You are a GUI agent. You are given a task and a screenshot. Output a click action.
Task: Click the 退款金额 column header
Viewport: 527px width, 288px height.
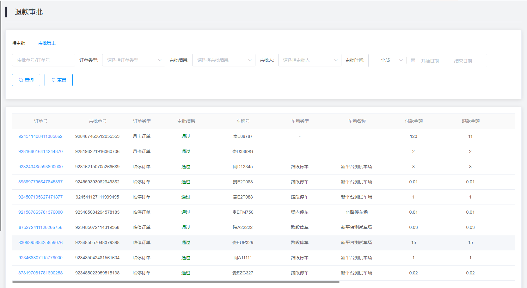coord(470,121)
